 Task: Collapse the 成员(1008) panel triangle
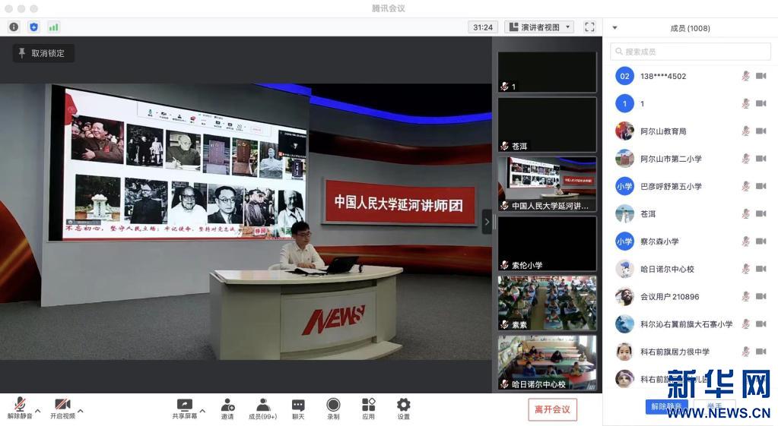(x=614, y=28)
